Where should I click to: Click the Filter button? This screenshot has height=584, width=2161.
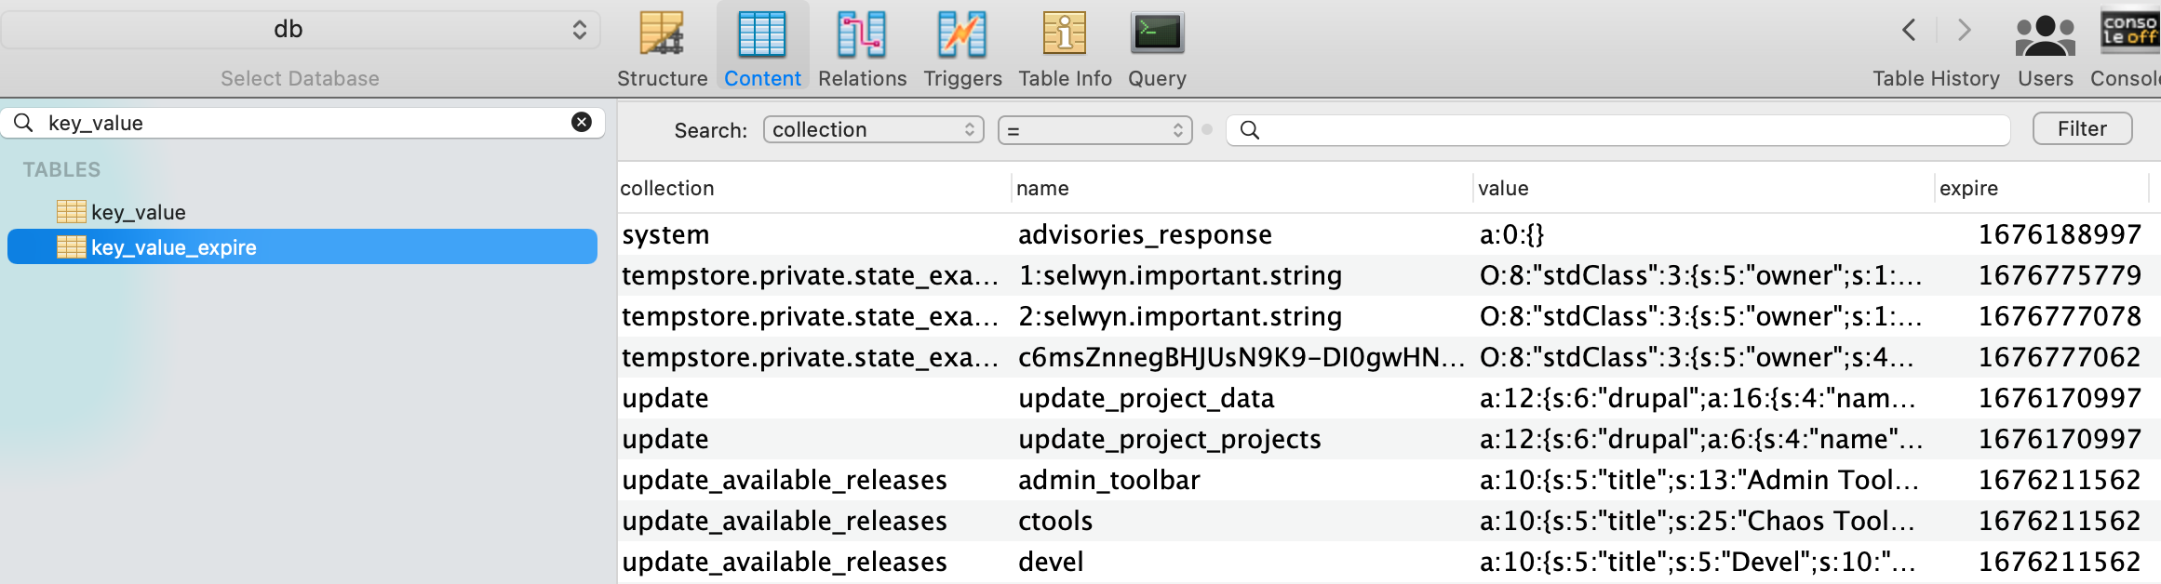[x=2082, y=128]
